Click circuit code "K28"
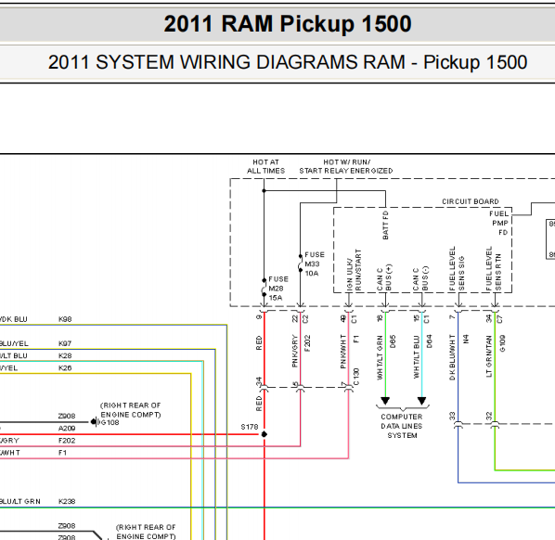The image size is (555, 540). click(x=65, y=355)
